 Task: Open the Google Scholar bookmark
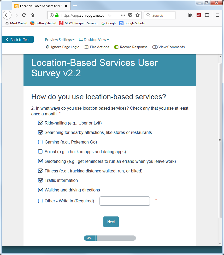(132, 23)
